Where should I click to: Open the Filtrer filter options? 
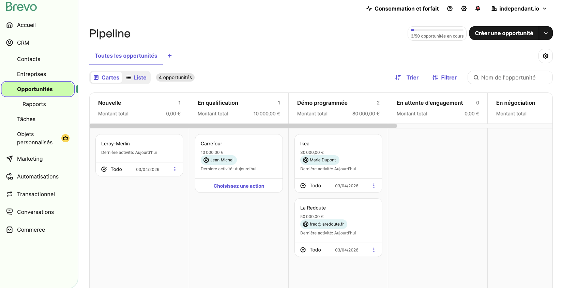(x=444, y=77)
